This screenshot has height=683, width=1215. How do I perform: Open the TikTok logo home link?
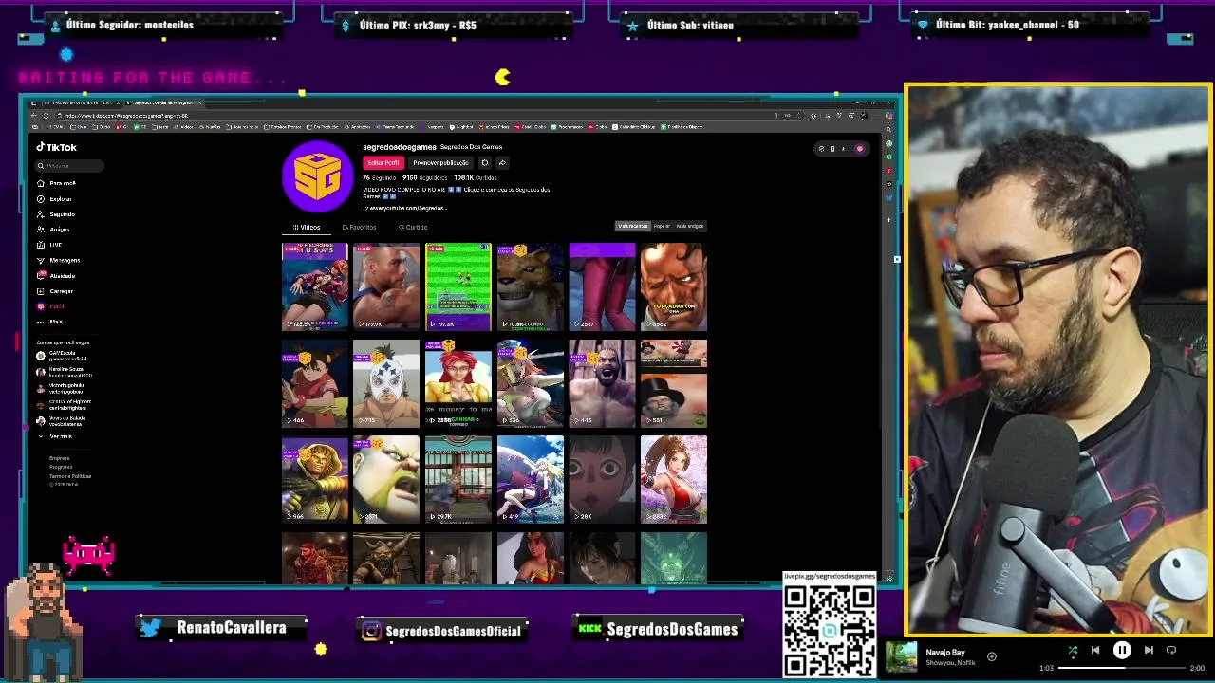[56, 147]
